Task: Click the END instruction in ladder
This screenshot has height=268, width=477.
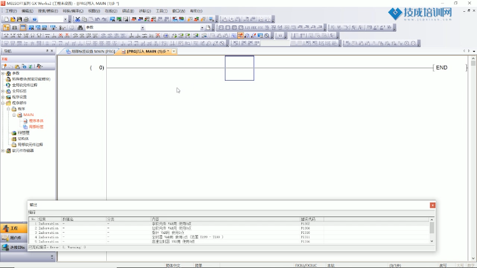Action: pyautogui.click(x=442, y=68)
